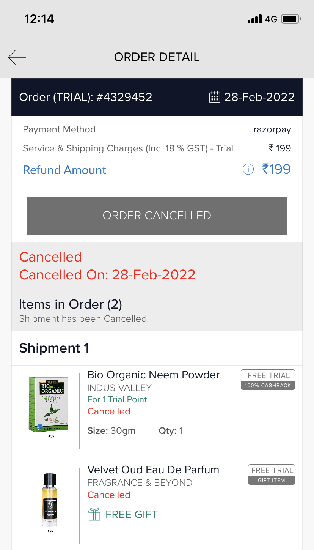Open the Bio Organic Neem Powder thumbnail

tap(49, 411)
